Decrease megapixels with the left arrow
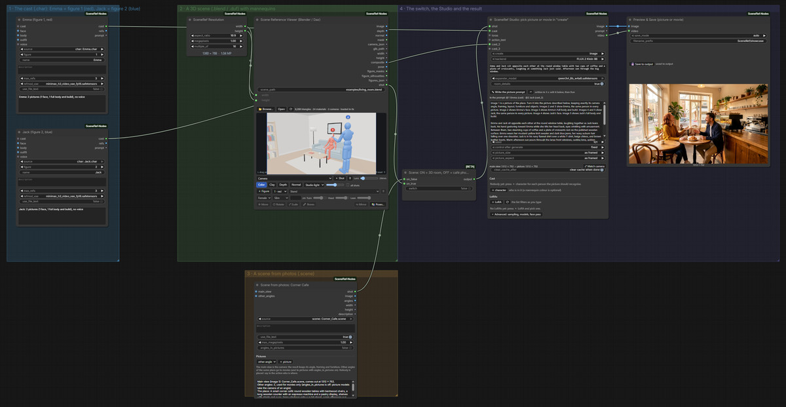Screen dimensions: 786x407 (193, 41)
